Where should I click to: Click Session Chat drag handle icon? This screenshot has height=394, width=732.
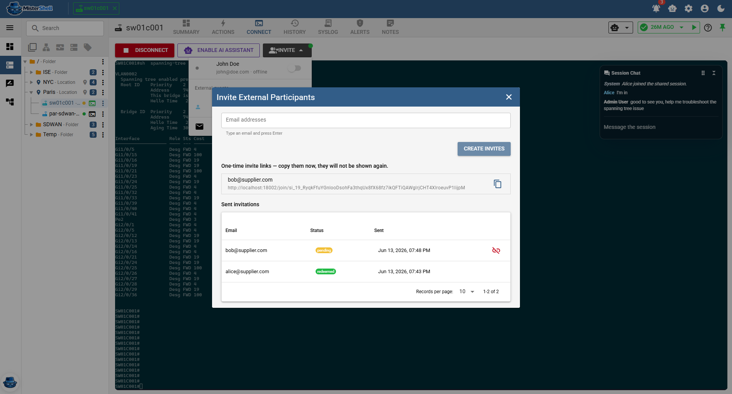tap(703, 73)
